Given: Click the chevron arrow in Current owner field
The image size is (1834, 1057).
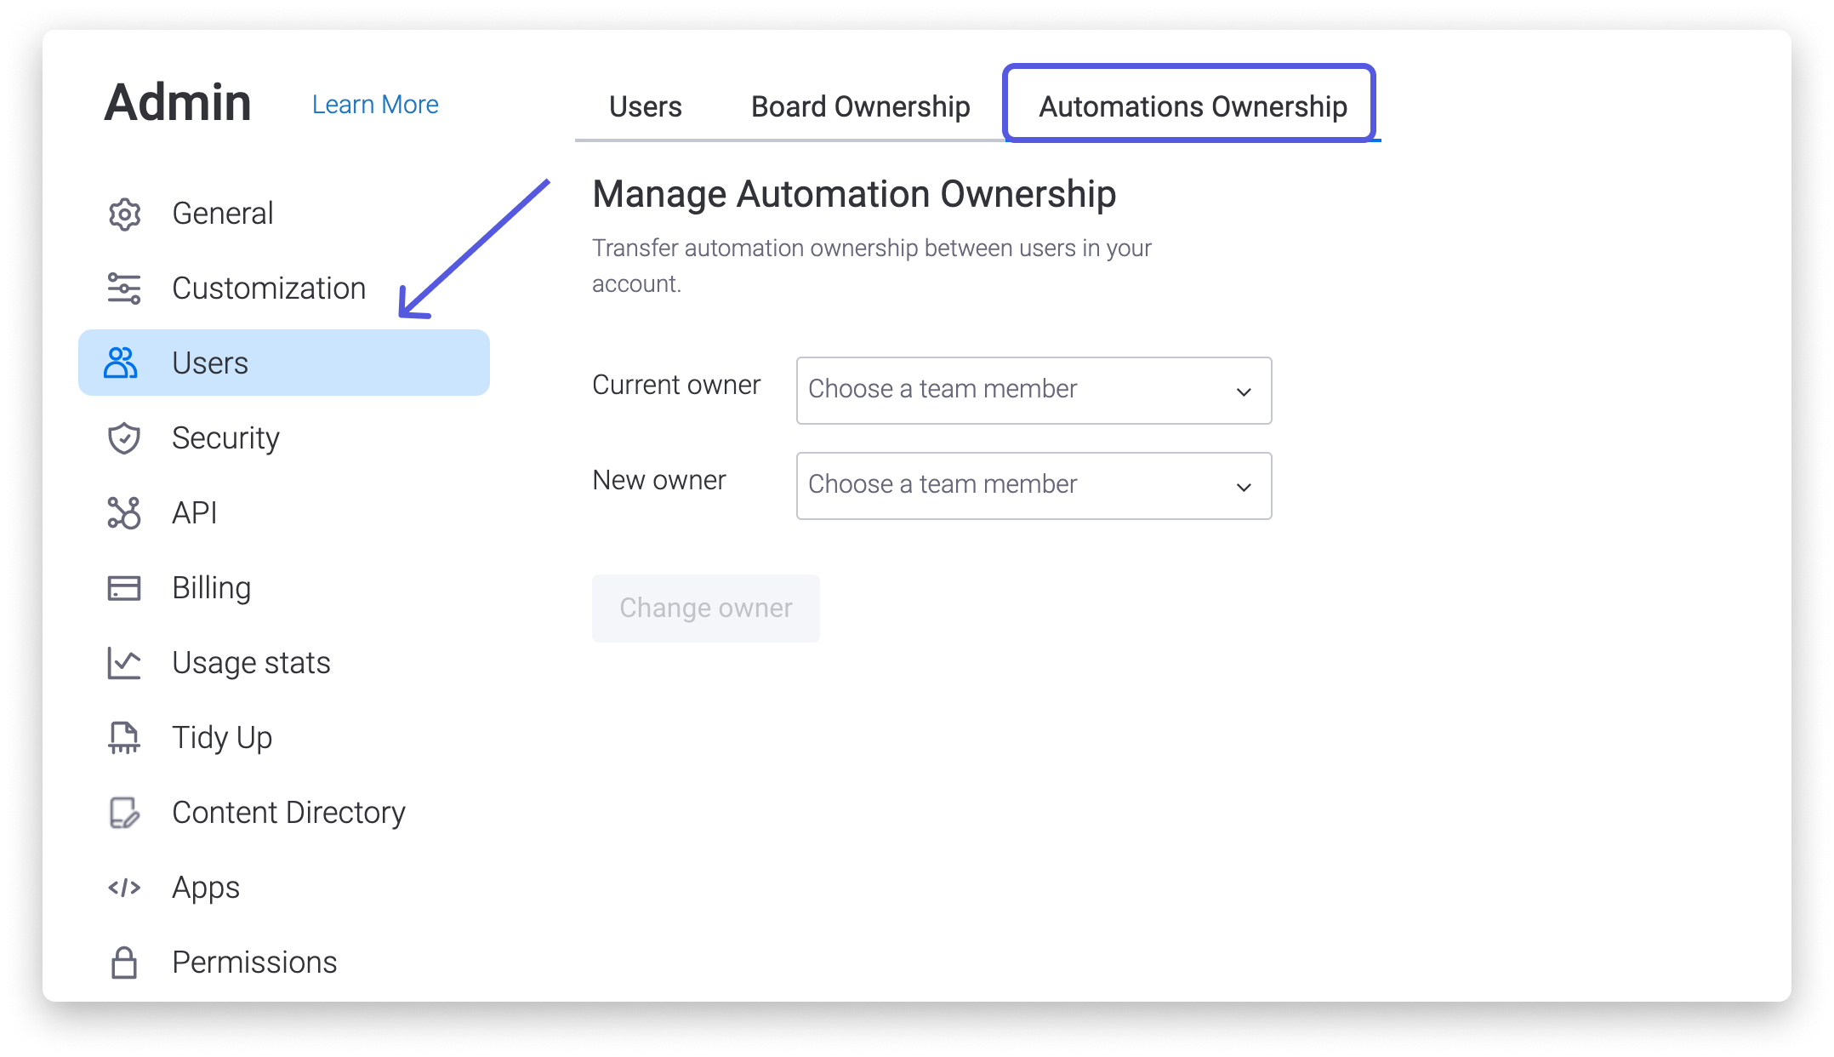Looking at the screenshot, I should (x=1244, y=391).
